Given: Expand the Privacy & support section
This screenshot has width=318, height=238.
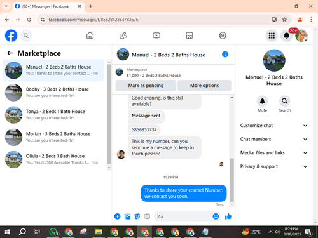Looking at the screenshot, I should (x=273, y=166).
